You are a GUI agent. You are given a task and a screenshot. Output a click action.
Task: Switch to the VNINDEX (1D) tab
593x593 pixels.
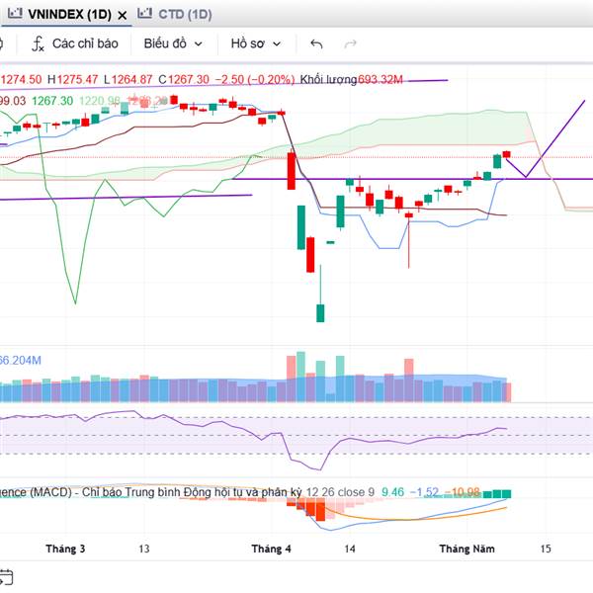coord(70,15)
